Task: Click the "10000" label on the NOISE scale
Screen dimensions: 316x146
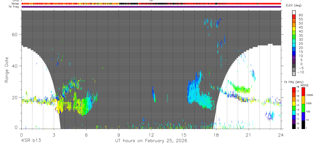Action: [310, 95]
